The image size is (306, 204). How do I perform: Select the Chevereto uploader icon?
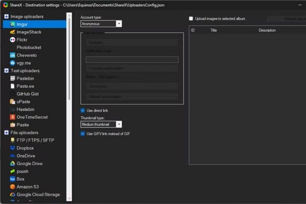coord(13,55)
